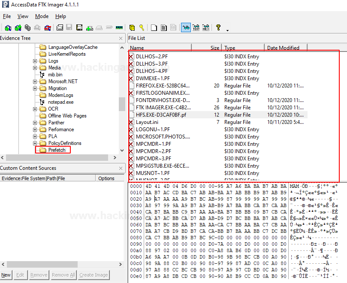Click the Export Directory Listing DIR icon

173,28
